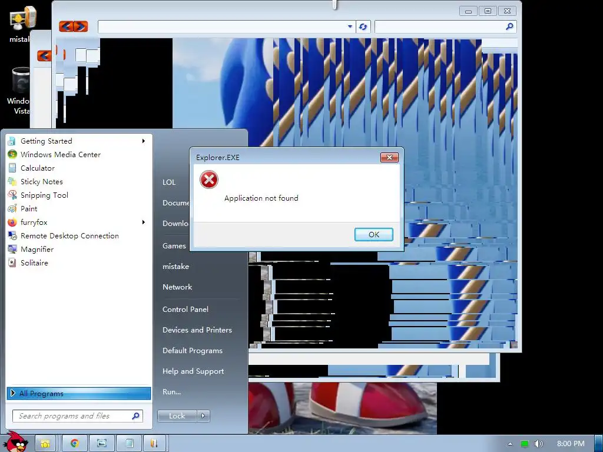Expand the furryfox submenu arrow
603x452 pixels.
[144, 222]
